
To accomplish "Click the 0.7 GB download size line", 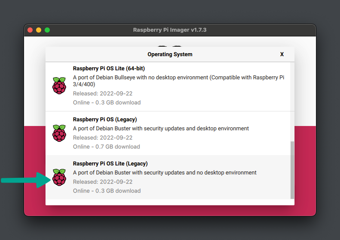I will point(106,147).
